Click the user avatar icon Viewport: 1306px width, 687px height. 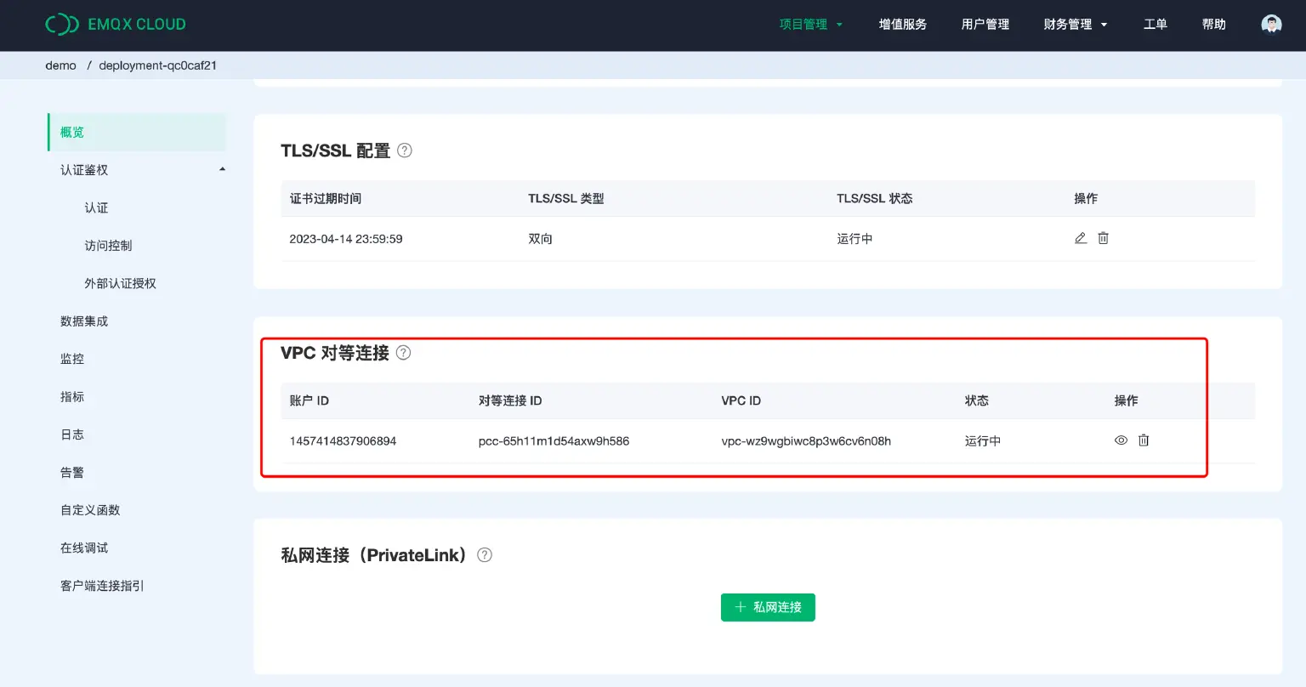click(1270, 24)
